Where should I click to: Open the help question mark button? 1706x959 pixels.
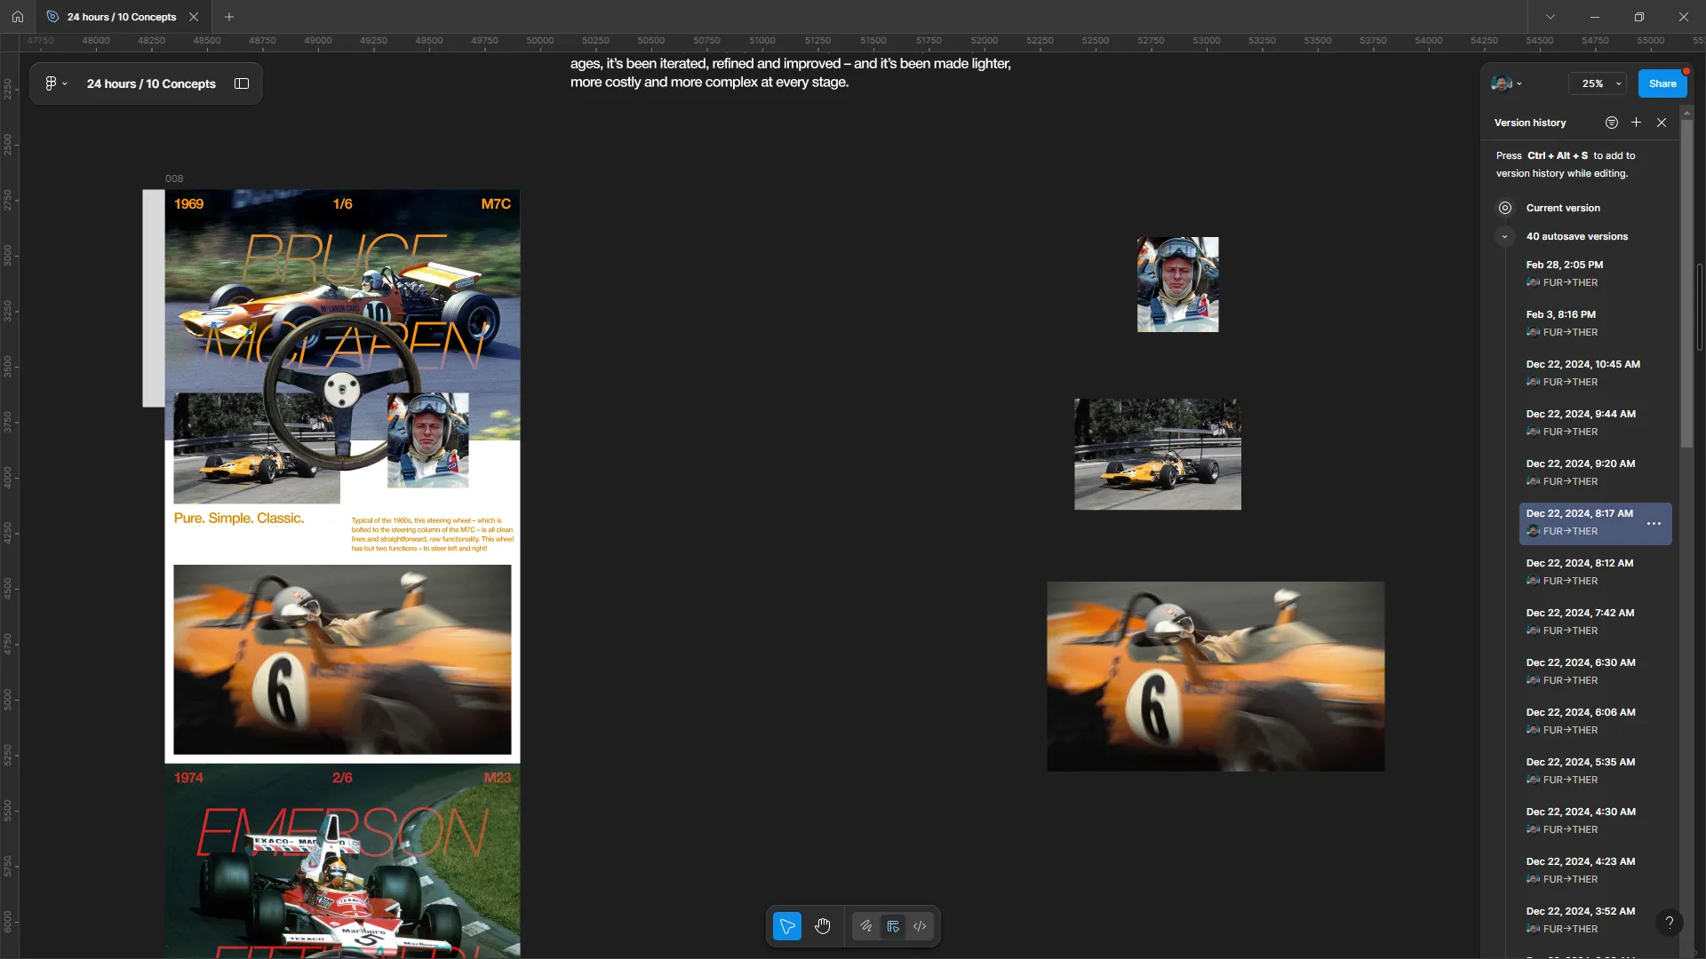[x=1670, y=923]
